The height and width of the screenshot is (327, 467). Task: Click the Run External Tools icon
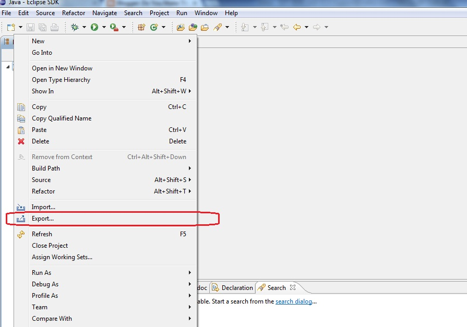coord(114,28)
